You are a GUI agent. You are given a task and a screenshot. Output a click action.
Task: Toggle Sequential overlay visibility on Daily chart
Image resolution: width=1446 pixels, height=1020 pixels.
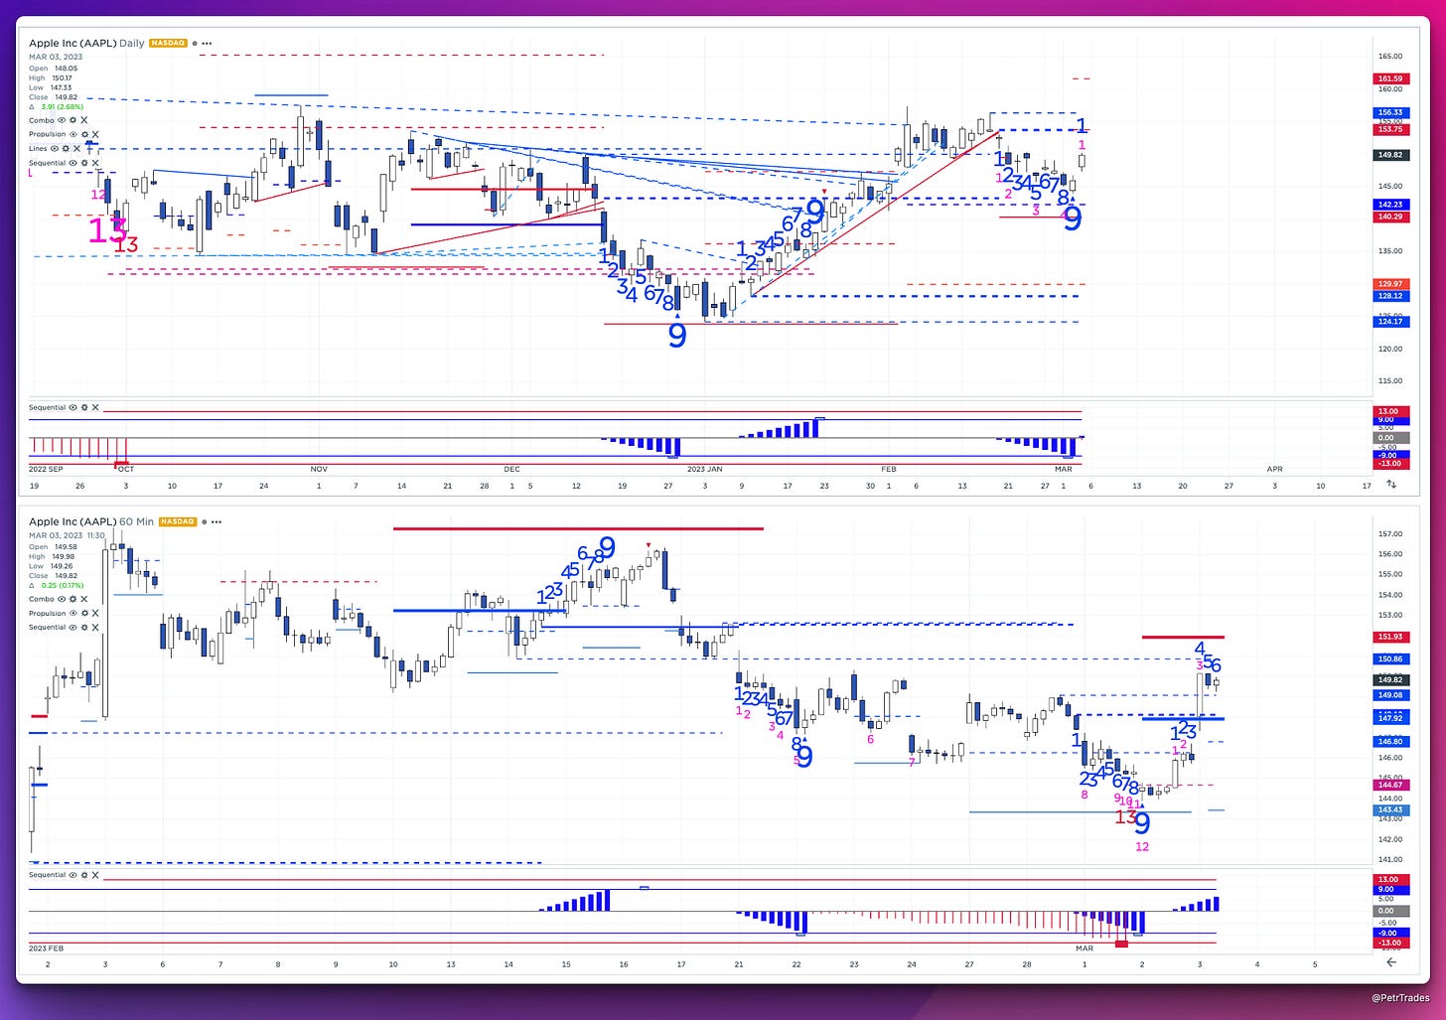[x=73, y=163]
